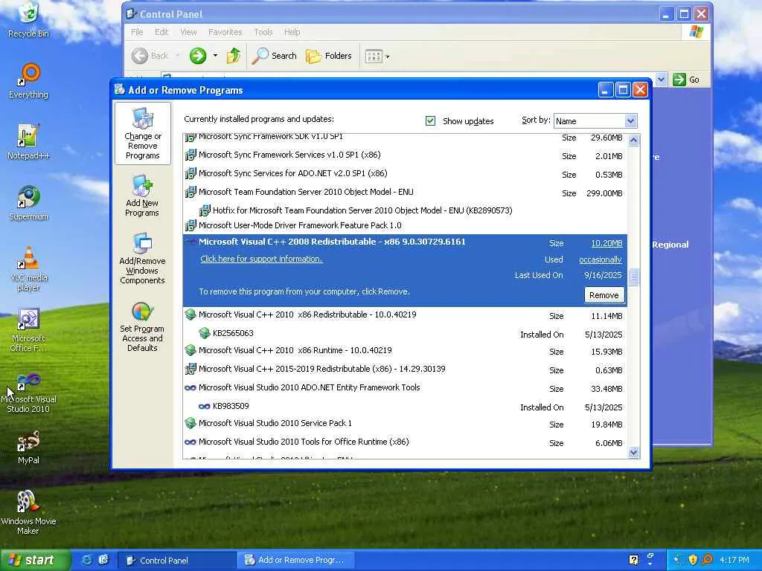Open Add/Remove Windows Components
Image resolution: width=762 pixels, height=571 pixels.
[142, 259]
